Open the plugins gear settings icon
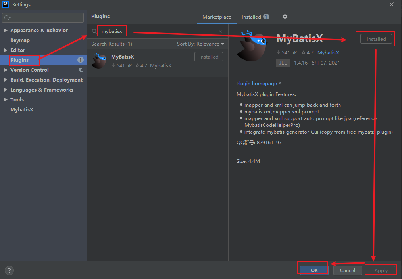This screenshot has height=279, width=402. [x=285, y=17]
